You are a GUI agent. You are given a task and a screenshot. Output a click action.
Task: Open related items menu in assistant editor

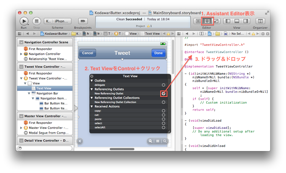pos(179,34)
